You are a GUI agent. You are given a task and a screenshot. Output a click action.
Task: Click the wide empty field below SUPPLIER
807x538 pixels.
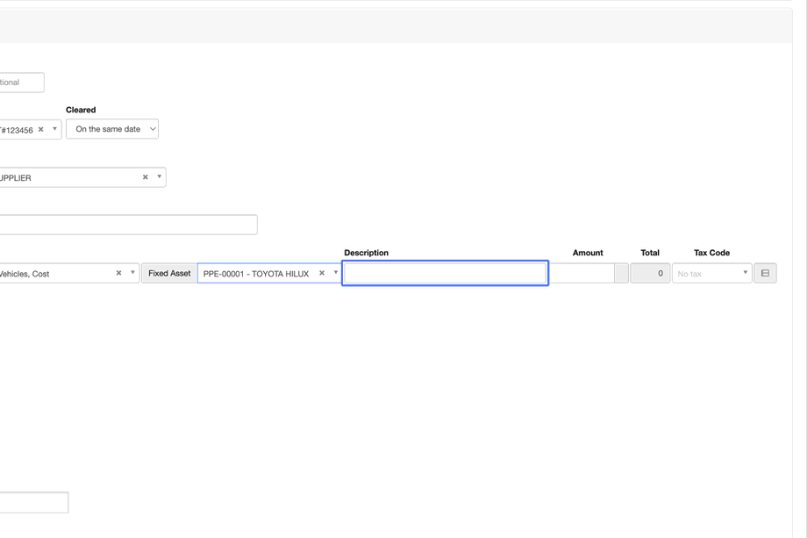(x=128, y=225)
